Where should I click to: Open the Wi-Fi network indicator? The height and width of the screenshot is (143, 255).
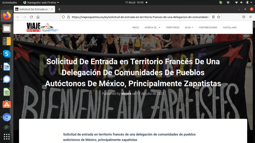coord(236,2)
